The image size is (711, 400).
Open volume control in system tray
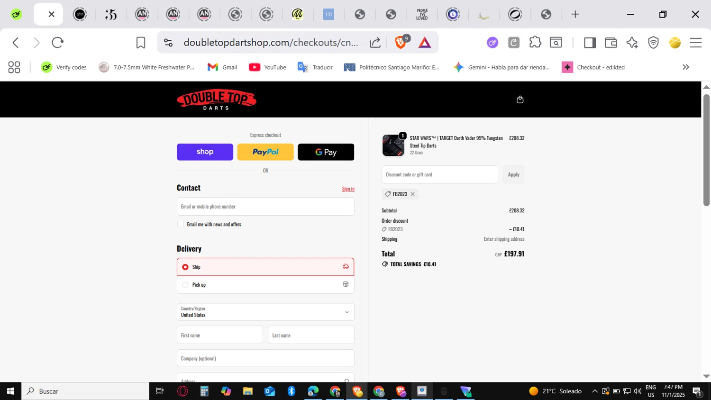coord(638,391)
